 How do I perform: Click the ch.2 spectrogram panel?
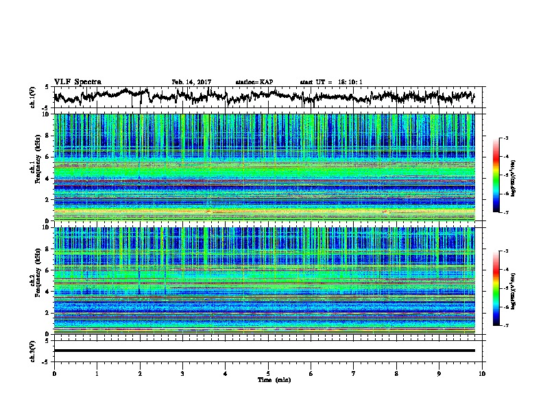(x=264, y=281)
